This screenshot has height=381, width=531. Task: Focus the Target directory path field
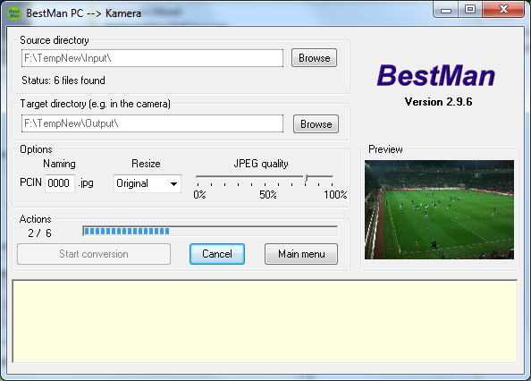click(x=152, y=123)
